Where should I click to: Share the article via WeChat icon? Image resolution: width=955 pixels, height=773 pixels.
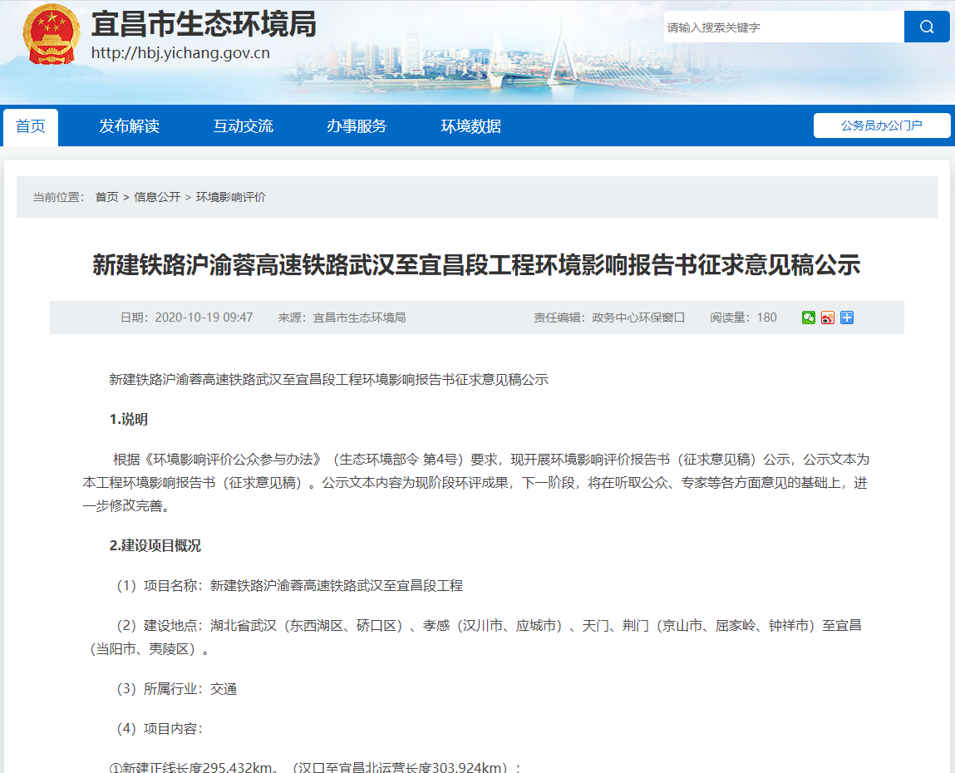[809, 318]
